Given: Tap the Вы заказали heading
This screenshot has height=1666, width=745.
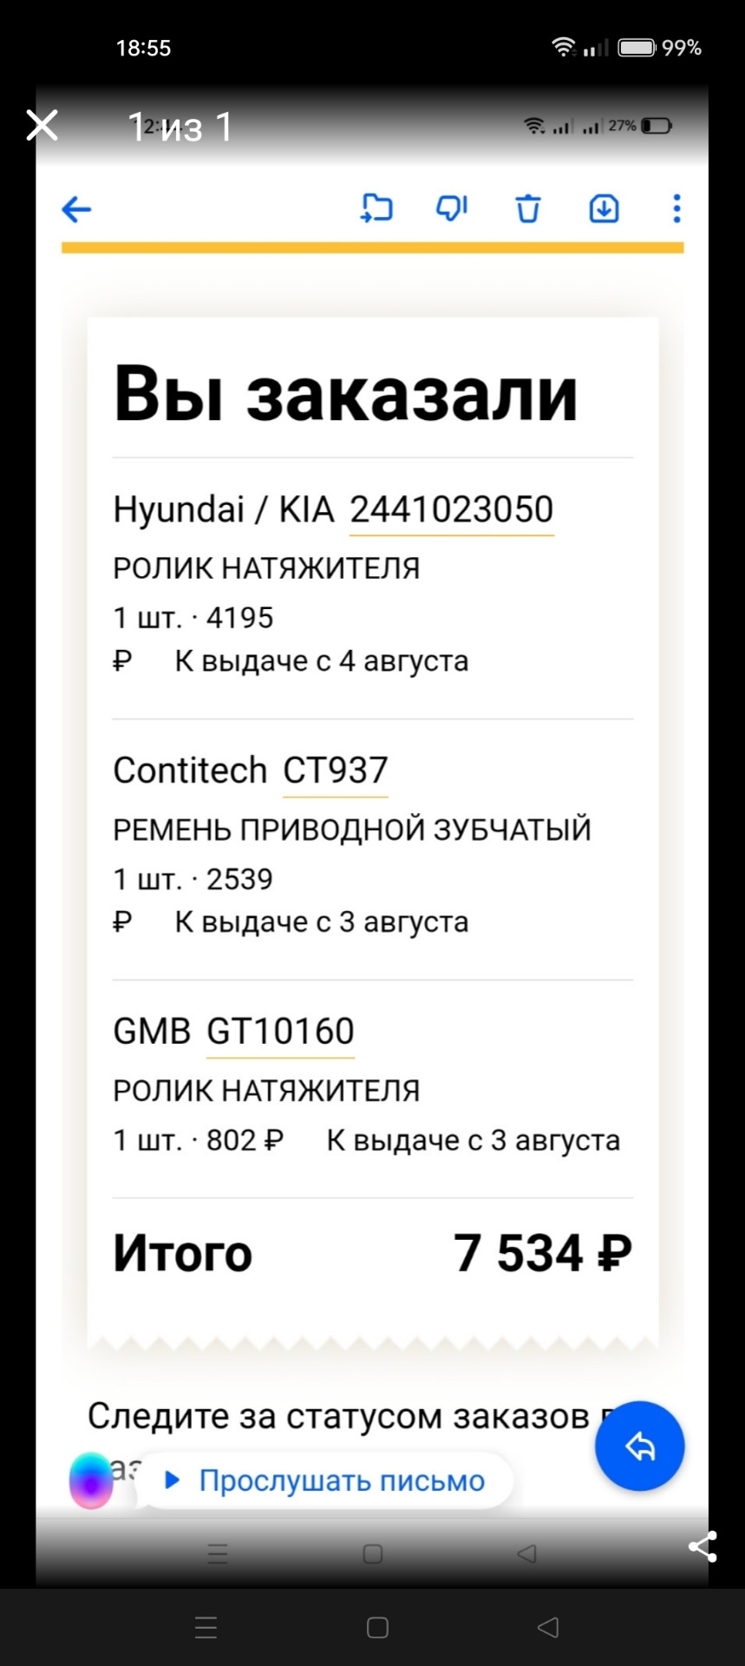Looking at the screenshot, I should pos(345,395).
